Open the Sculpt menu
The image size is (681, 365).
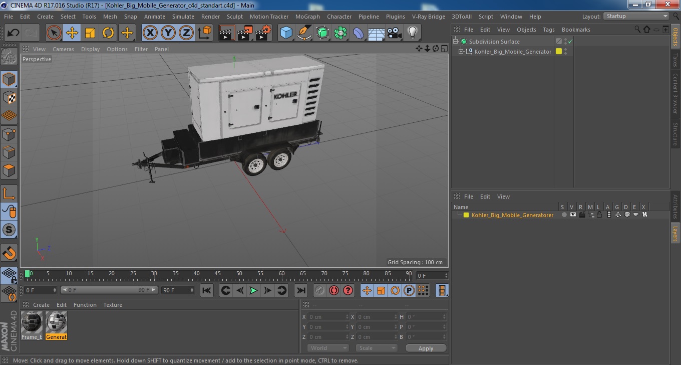click(x=235, y=17)
